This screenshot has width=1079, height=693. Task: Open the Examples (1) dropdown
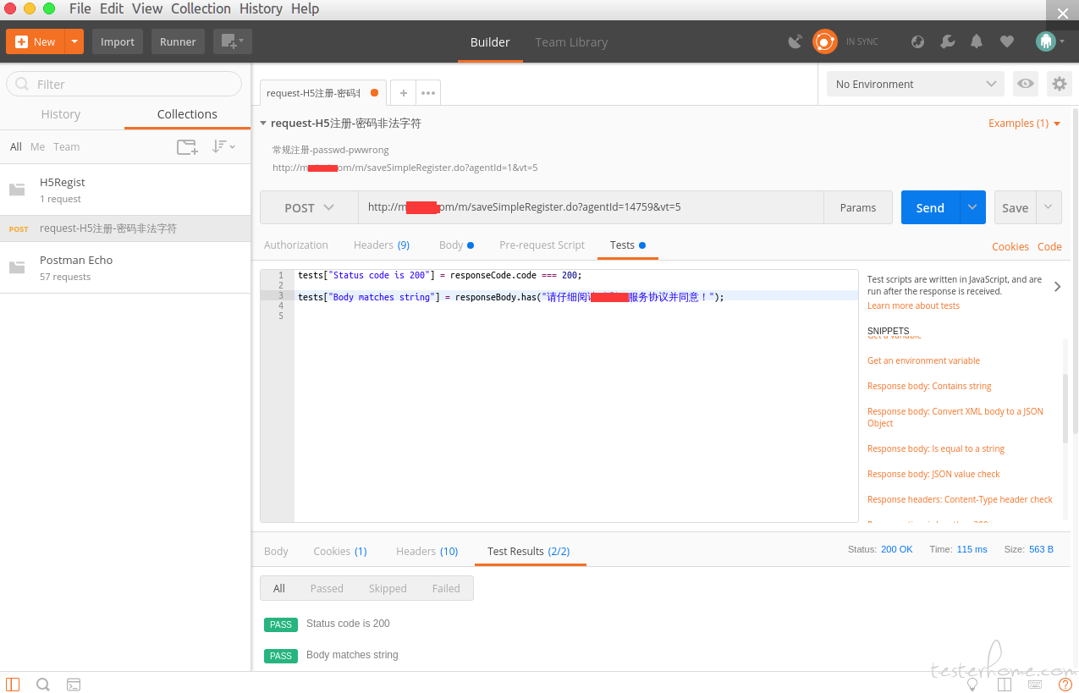coord(1024,124)
